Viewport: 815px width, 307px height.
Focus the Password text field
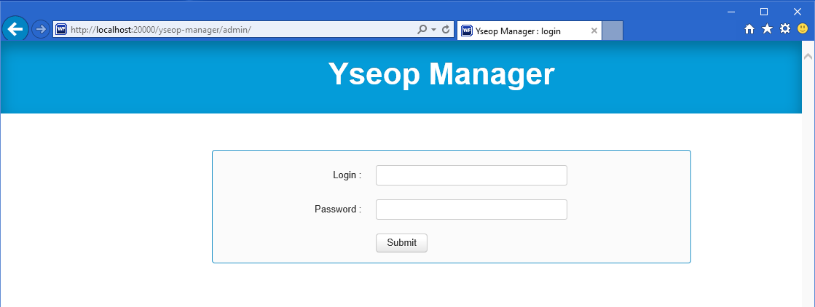471,210
